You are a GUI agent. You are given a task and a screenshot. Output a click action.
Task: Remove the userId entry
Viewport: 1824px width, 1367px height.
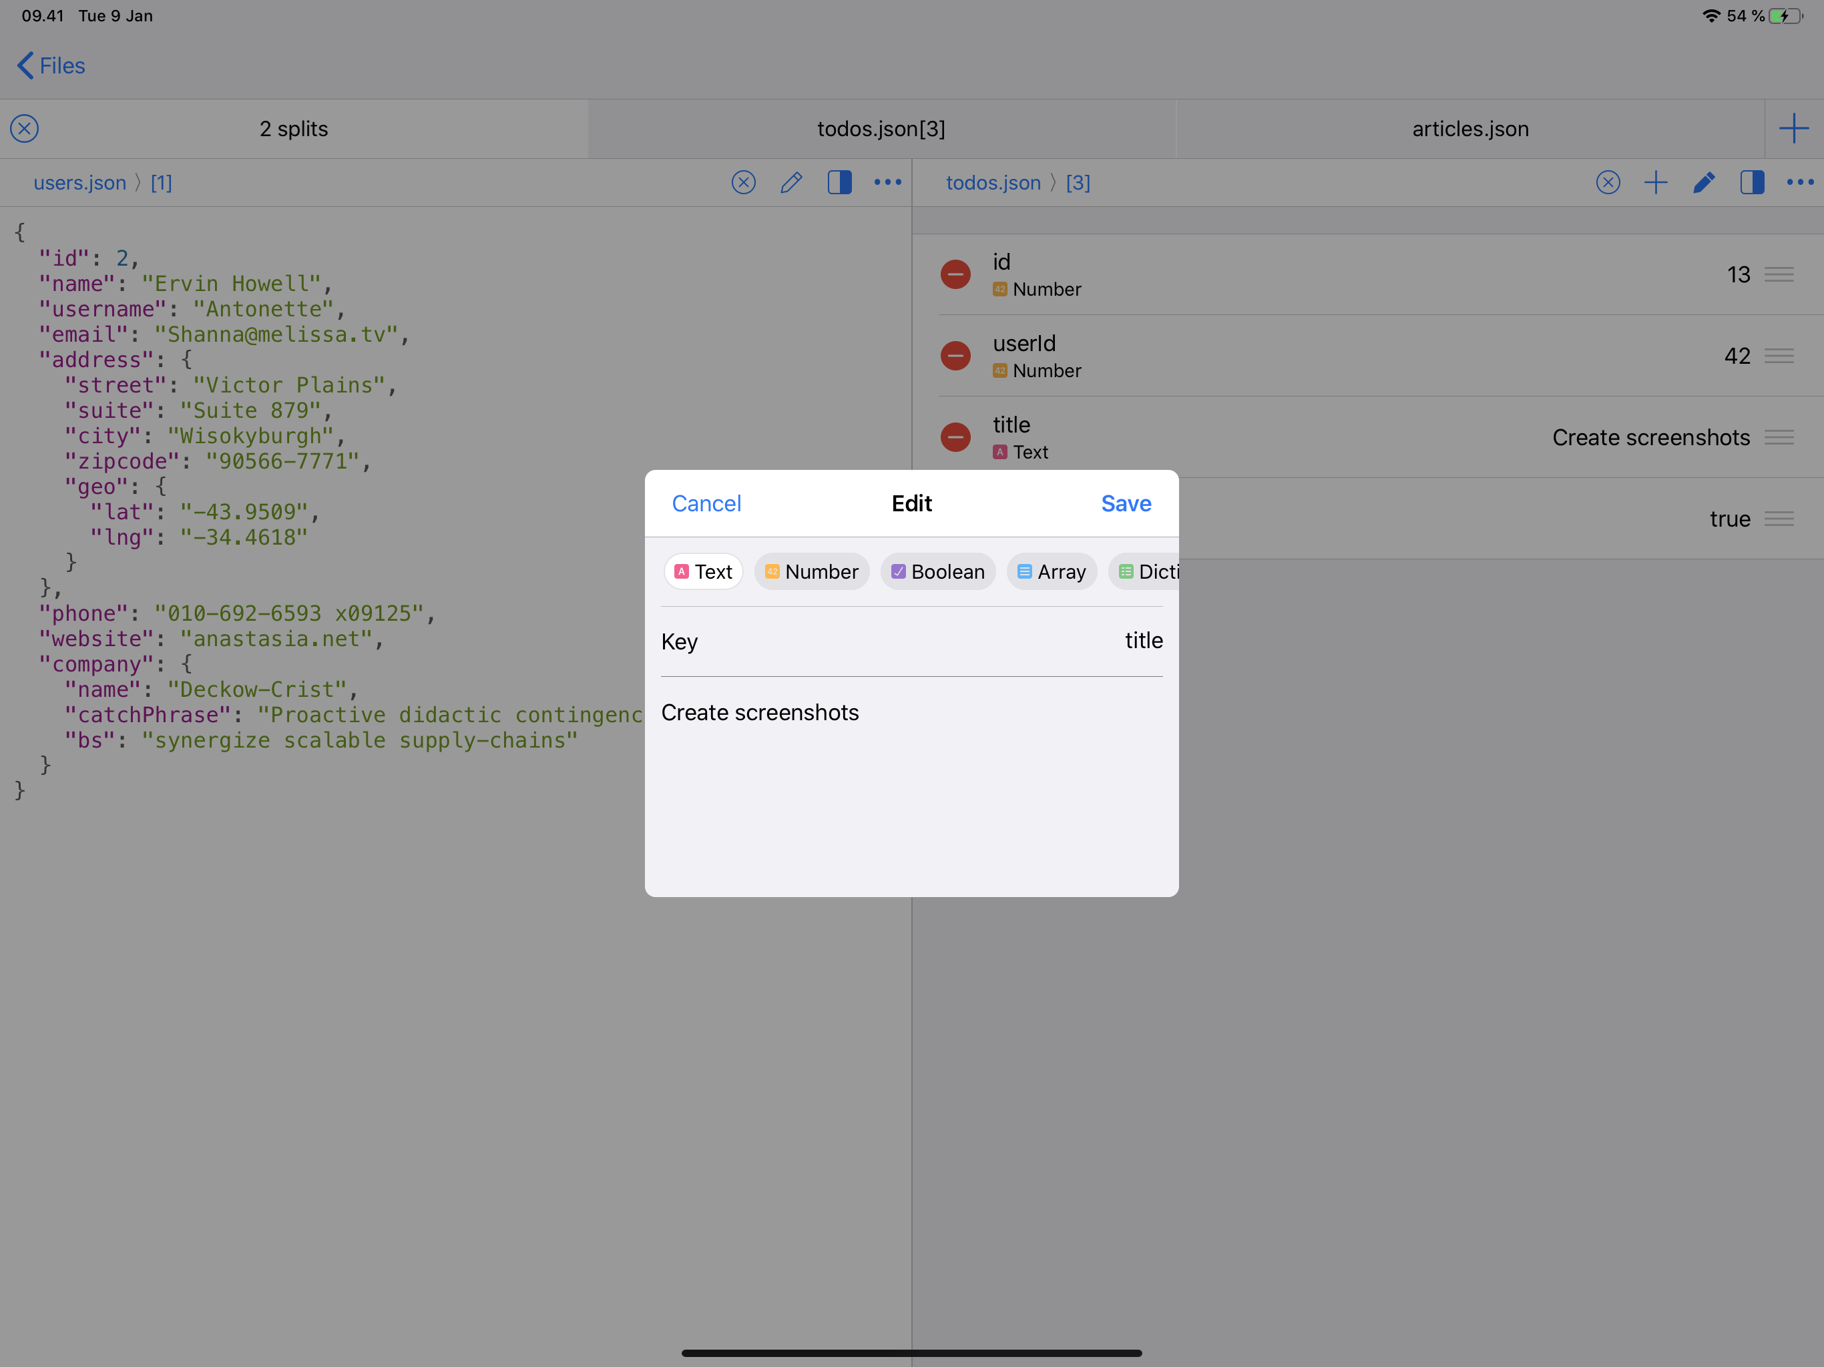click(x=955, y=355)
